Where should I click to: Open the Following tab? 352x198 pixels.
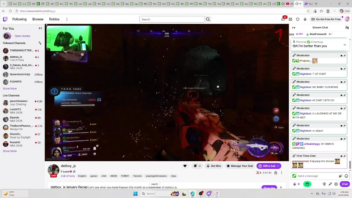click(19, 19)
